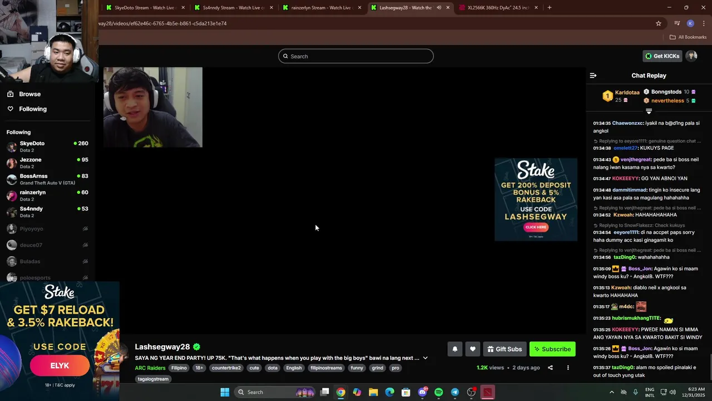
Task: Close the SkyeDoto Stream tab
Action: (183, 8)
